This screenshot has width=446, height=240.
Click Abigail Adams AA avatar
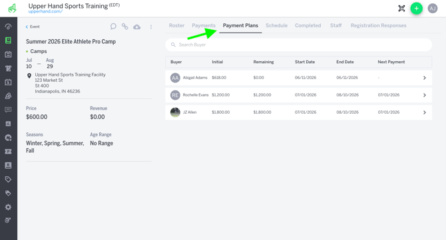tap(175, 78)
